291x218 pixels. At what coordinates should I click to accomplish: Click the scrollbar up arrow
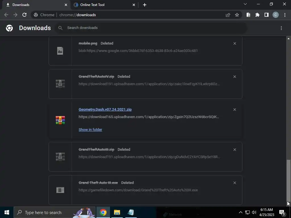288,39
